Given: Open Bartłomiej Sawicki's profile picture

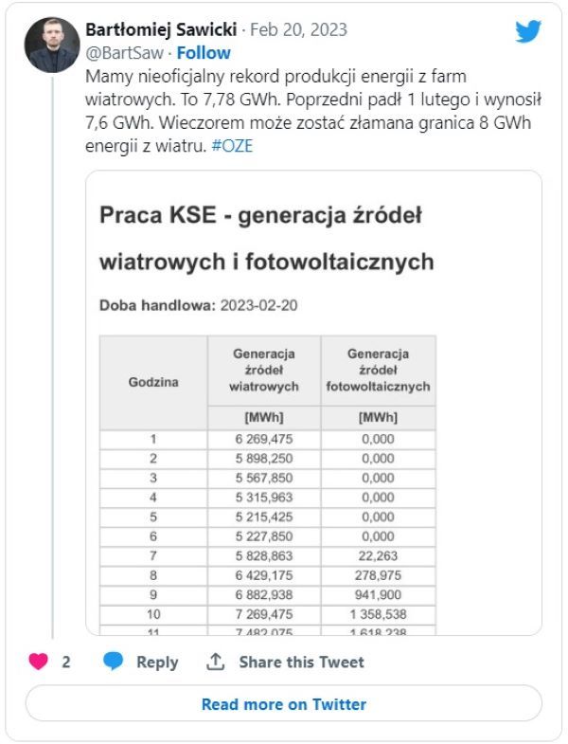Looking at the screenshot, I should point(52,45).
